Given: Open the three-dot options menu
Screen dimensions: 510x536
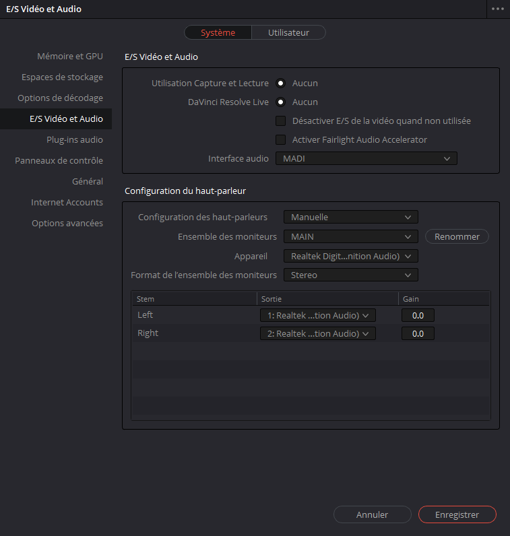Looking at the screenshot, I should (498, 9).
